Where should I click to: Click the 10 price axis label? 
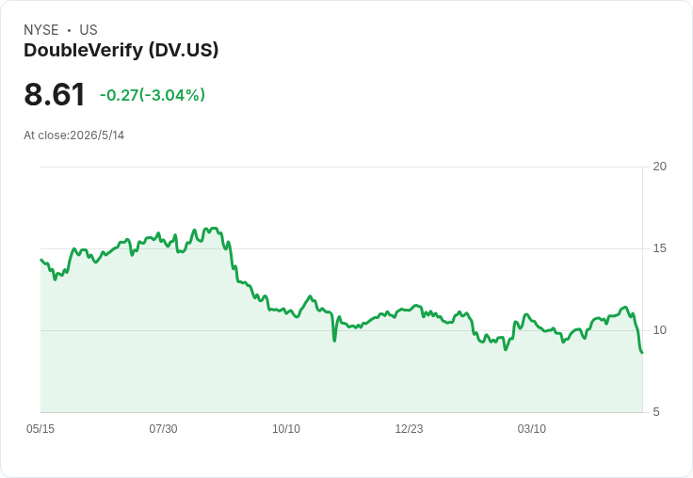[x=660, y=330]
